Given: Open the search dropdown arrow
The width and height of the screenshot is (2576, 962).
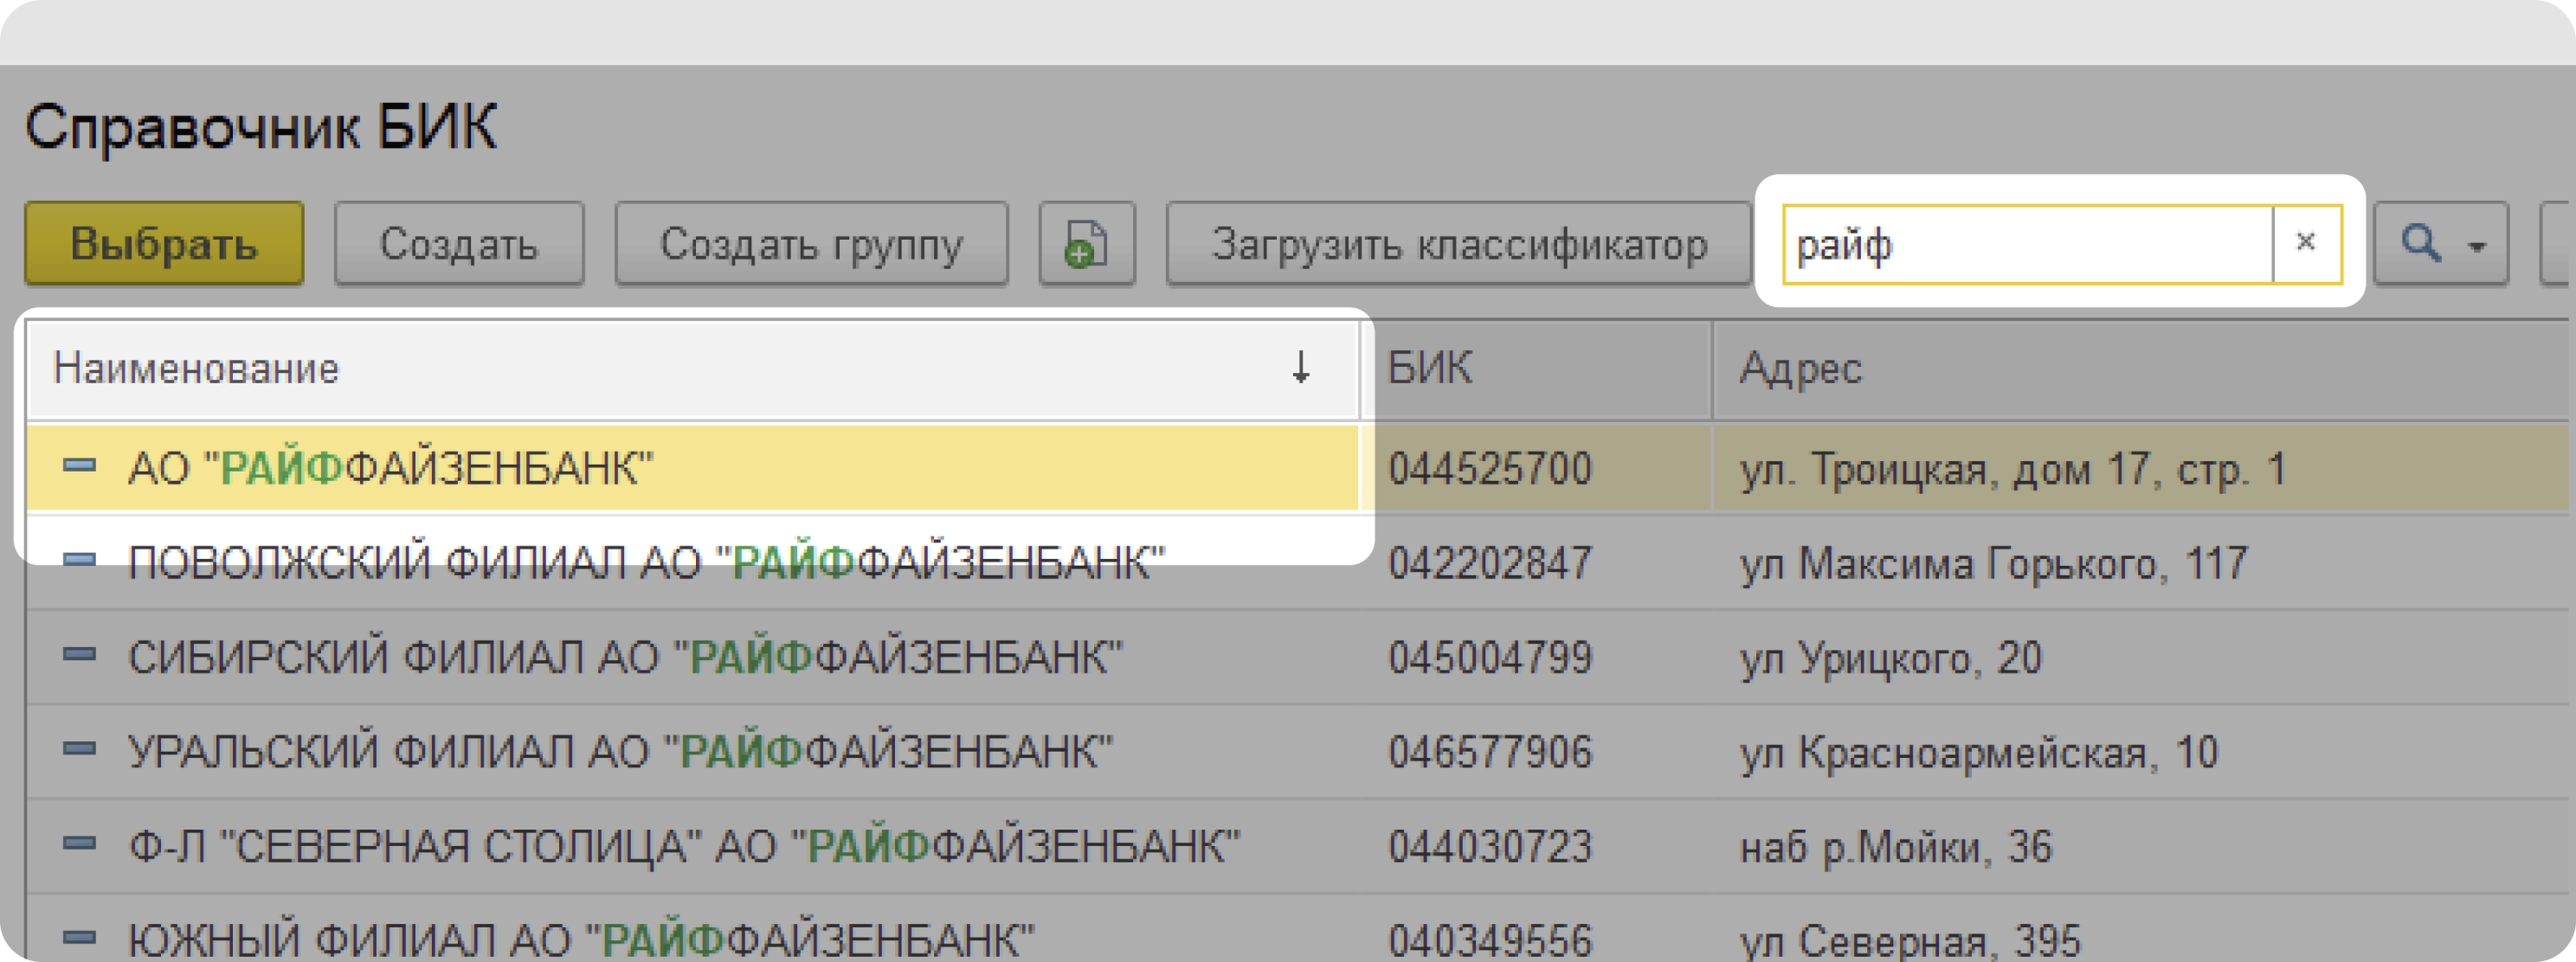Looking at the screenshot, I should point(2477,245).
